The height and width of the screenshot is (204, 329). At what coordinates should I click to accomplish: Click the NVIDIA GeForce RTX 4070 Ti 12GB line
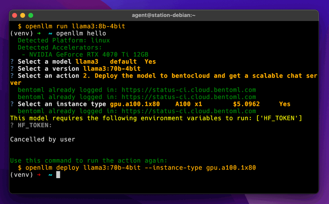[x=85, y=55]
